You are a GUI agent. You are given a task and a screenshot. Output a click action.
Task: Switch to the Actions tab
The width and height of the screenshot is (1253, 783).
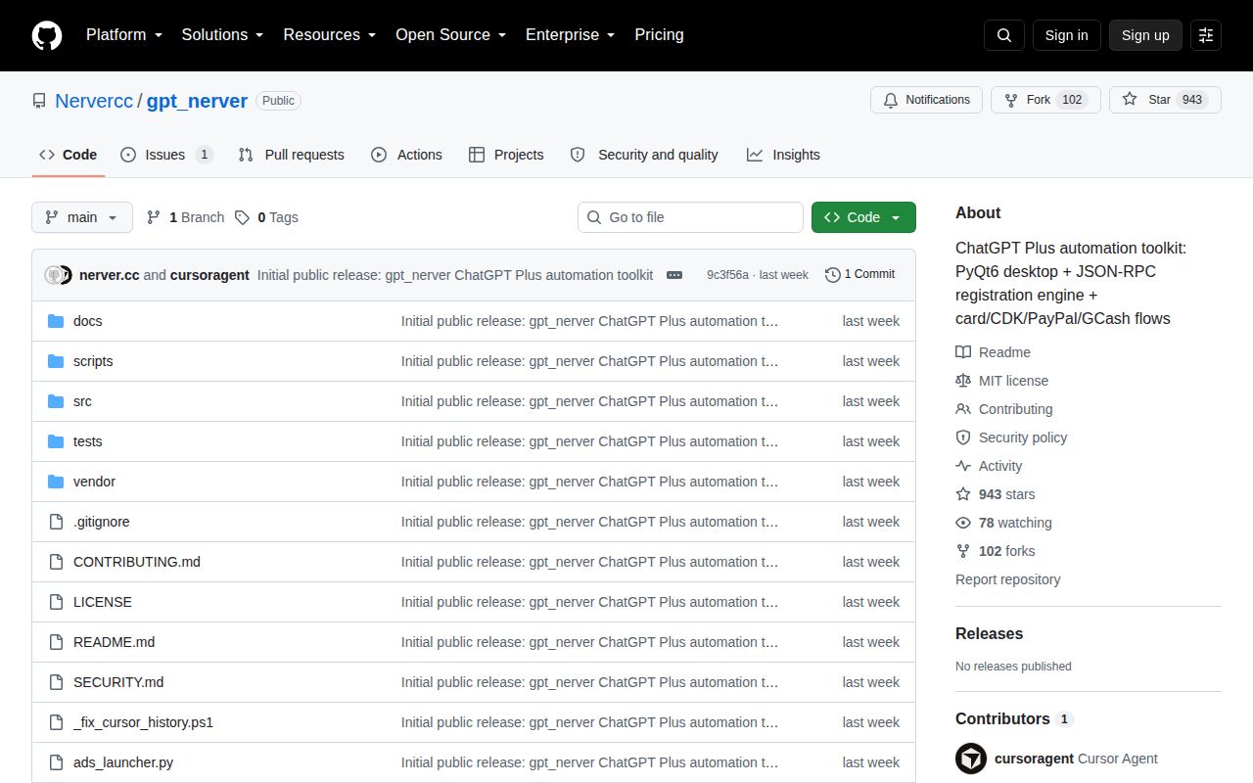tap(406, 155)
